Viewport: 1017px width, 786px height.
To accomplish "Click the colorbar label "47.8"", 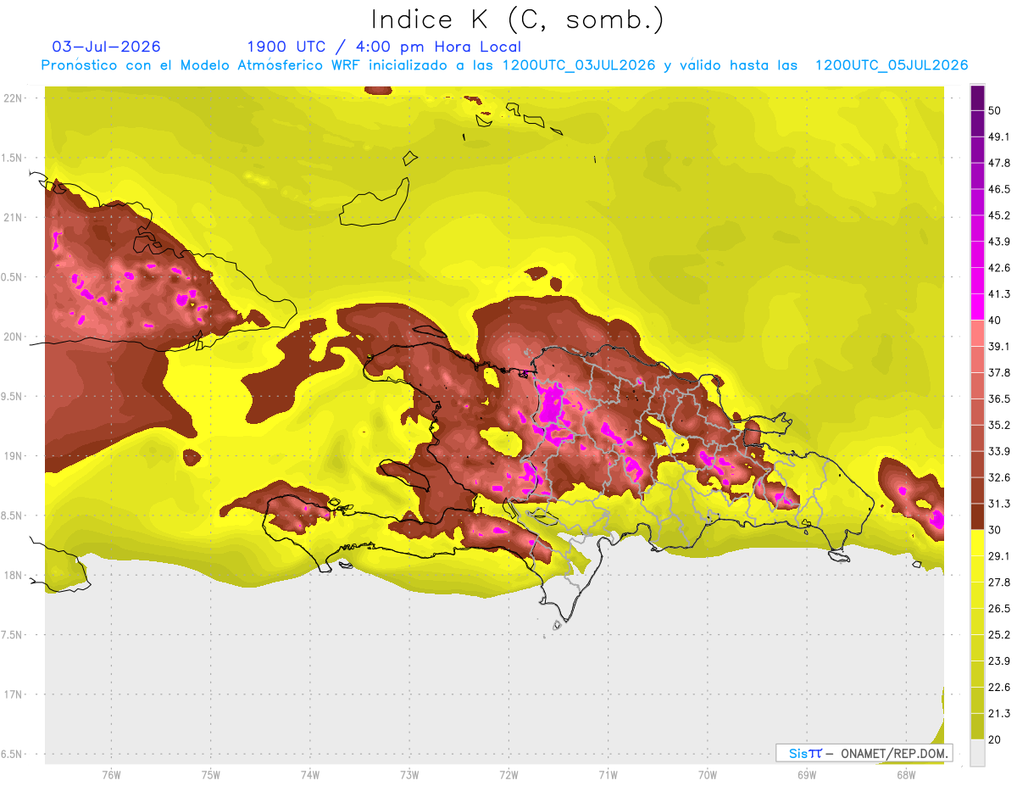I will click(999, 163).
